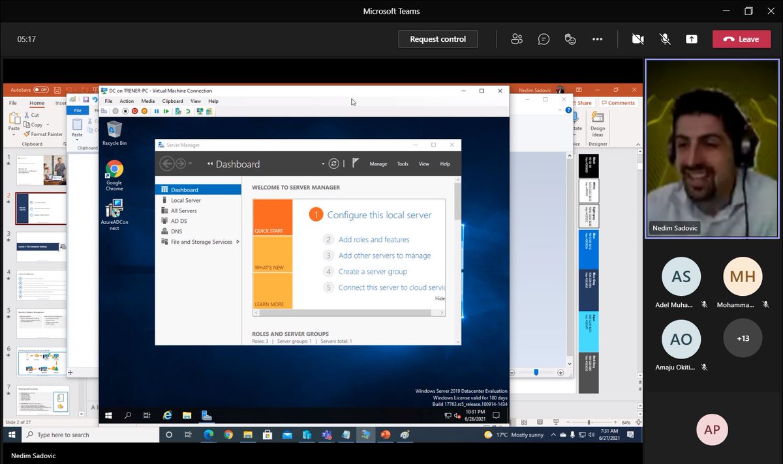Open Recycle Bin on the VM desktop
783x464 pixels.
pyautogui.click(x=114, y=133)
